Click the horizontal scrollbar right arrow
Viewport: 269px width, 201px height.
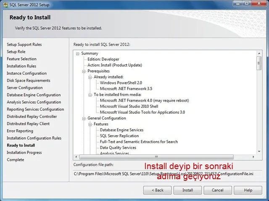point(253,157)
